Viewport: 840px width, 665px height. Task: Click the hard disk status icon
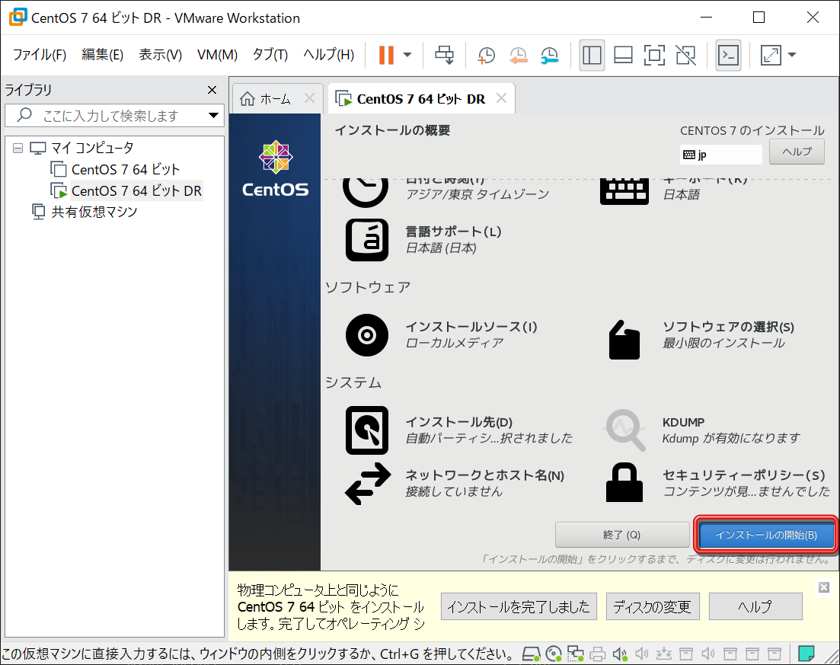point(531,654)
